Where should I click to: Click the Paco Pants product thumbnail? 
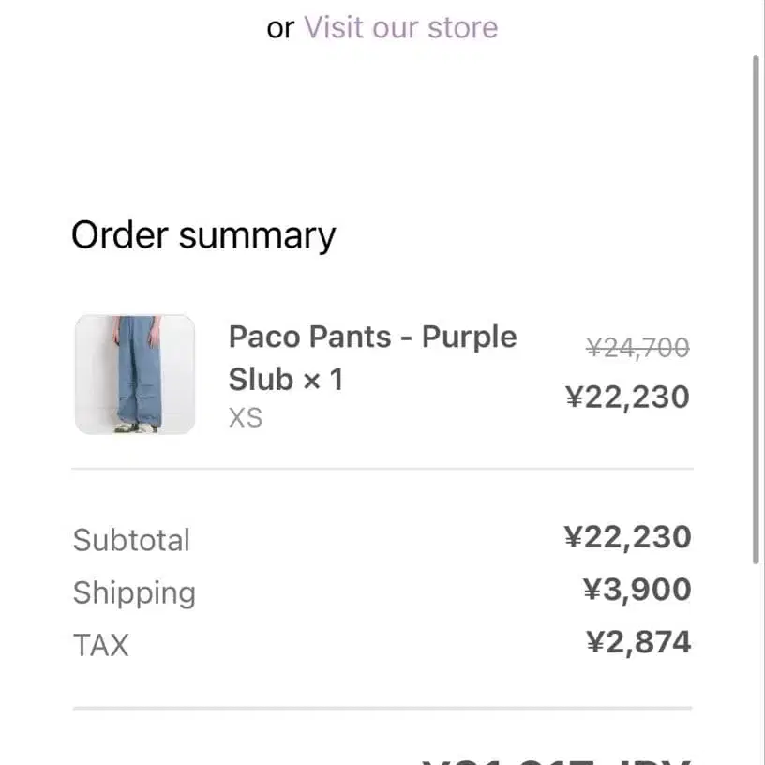(x=135, y=374)
